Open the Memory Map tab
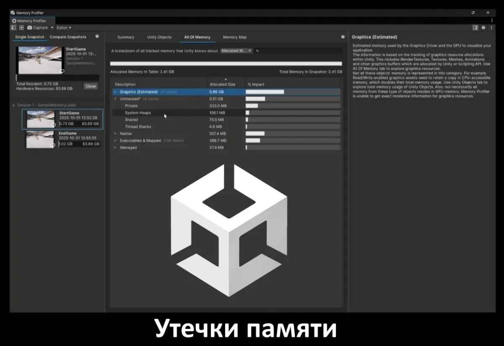The width and height of the screenshot is (504, 346). [235, 37]
